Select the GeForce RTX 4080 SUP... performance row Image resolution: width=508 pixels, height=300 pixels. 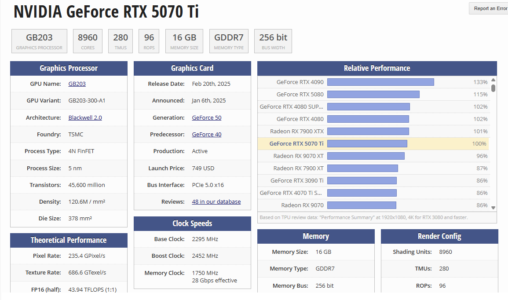373,106
